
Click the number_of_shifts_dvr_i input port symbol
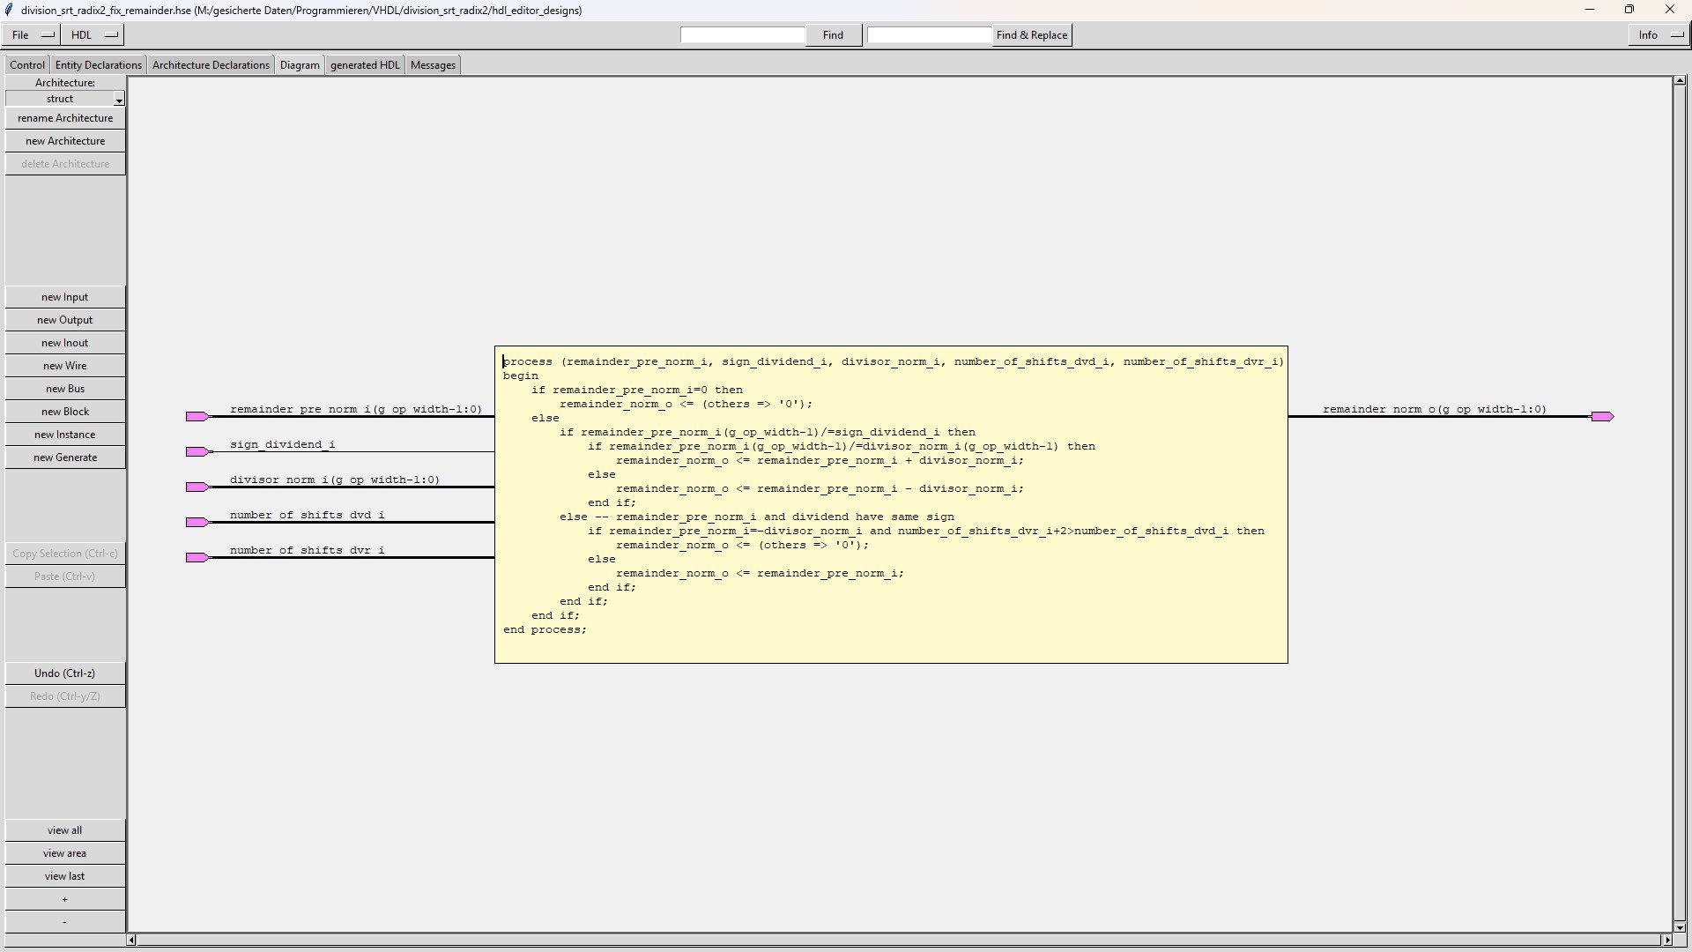pyautogui.click(x=197, y=557)
